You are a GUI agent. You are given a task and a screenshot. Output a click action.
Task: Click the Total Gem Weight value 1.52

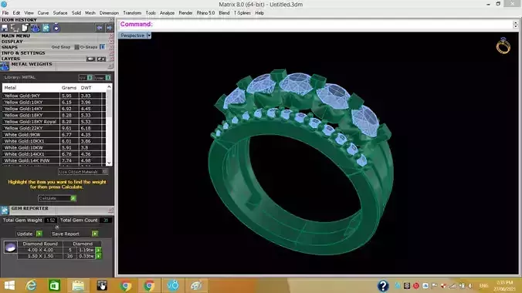[x=51, y=221]
